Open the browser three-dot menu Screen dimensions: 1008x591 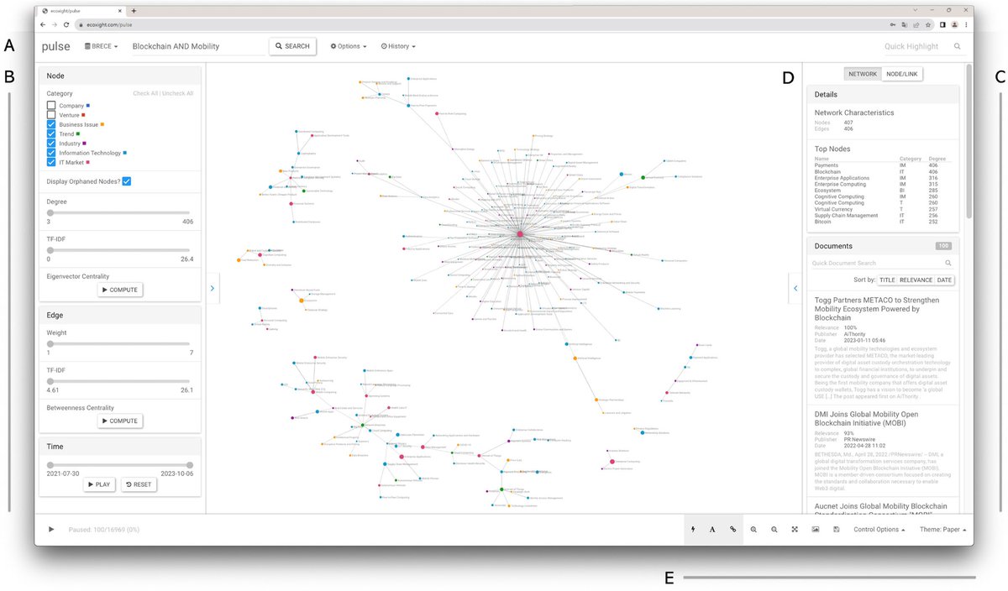pyautogui.click(x=966, y=25)
